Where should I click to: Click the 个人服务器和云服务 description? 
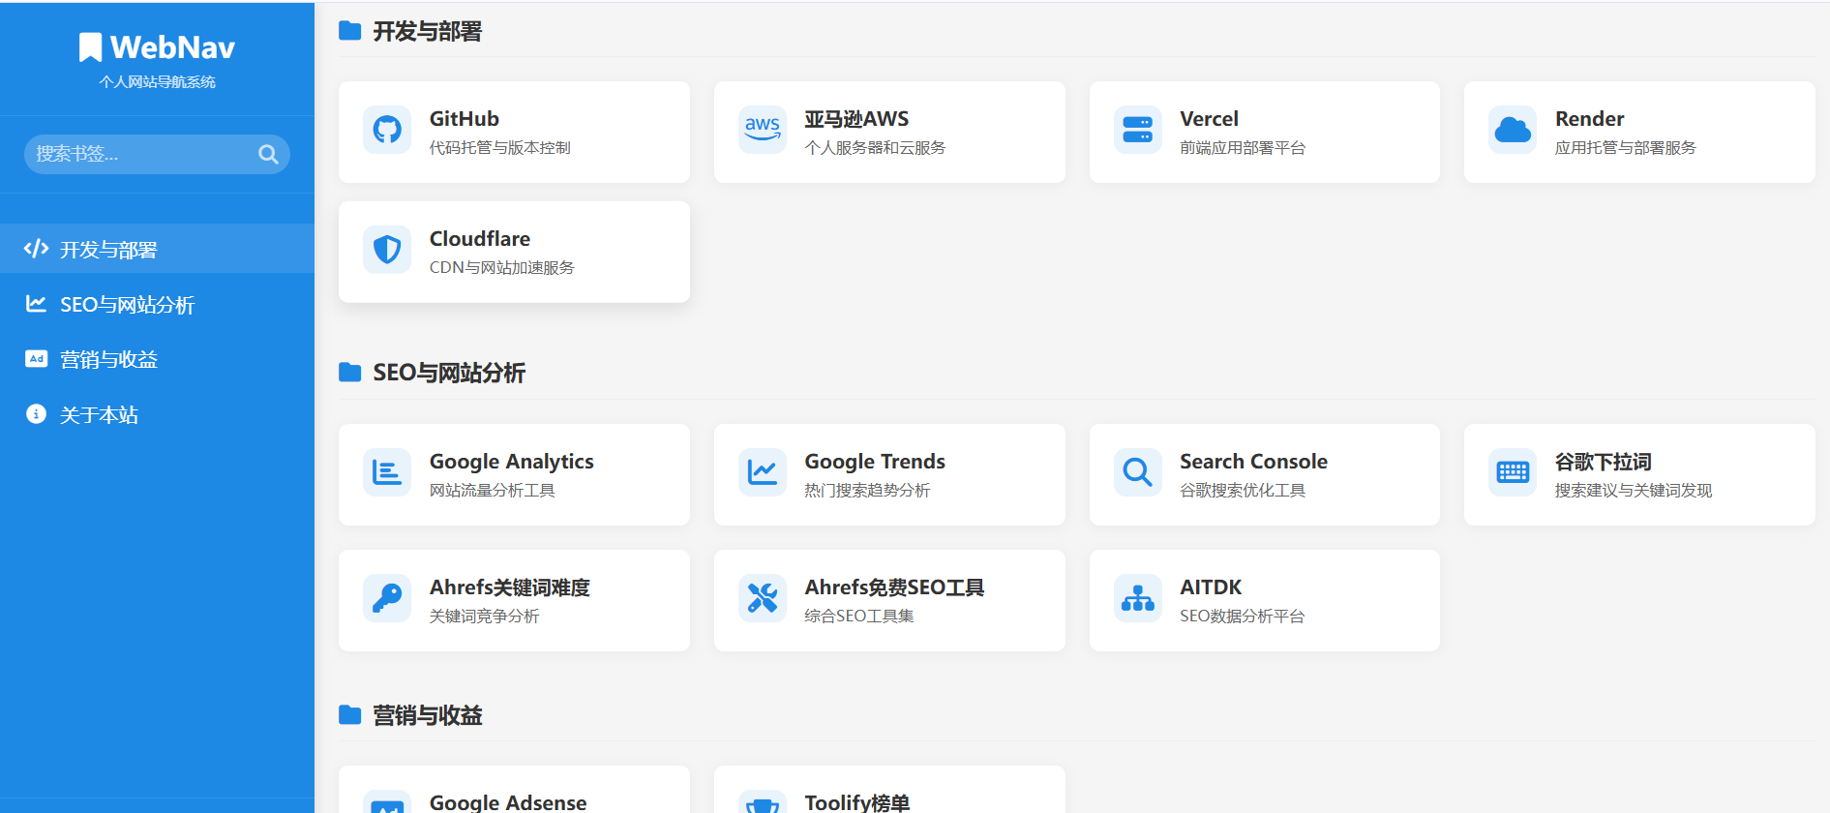click(x=875, y=148)
